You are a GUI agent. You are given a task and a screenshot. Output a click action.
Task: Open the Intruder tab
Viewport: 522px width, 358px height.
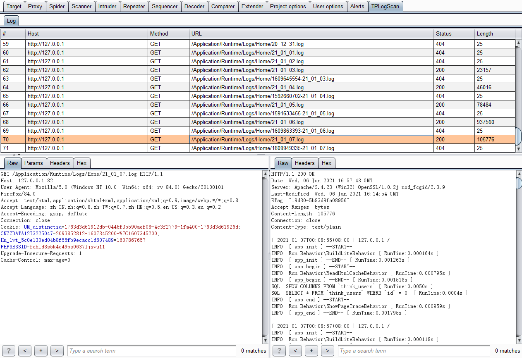(x=107, y=6)
